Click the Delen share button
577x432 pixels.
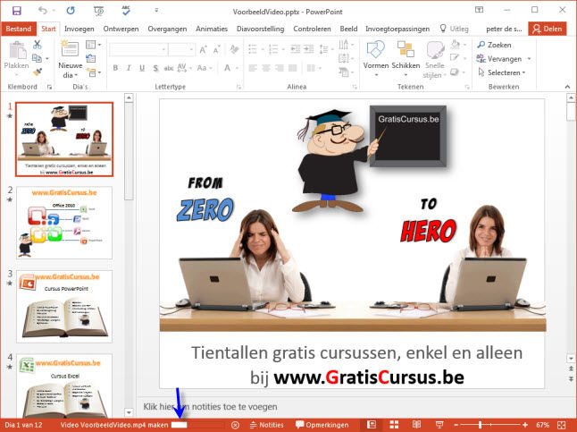pyautogui.click(x=548, y=29)
